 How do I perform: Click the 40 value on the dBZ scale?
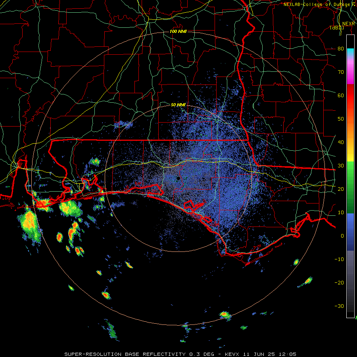pos(341,142)
